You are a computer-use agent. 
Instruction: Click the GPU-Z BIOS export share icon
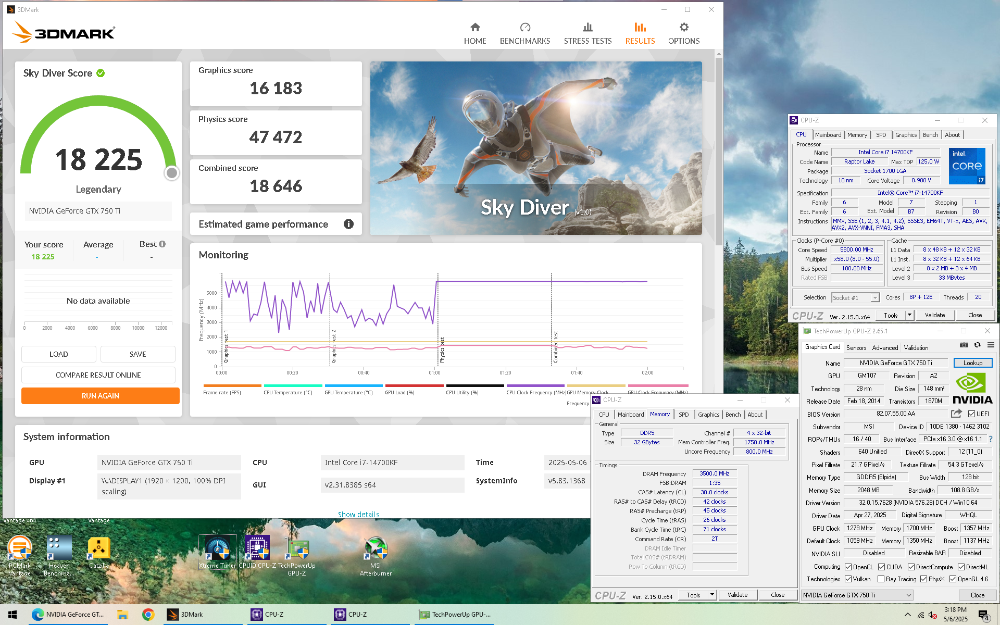[956, 414]
